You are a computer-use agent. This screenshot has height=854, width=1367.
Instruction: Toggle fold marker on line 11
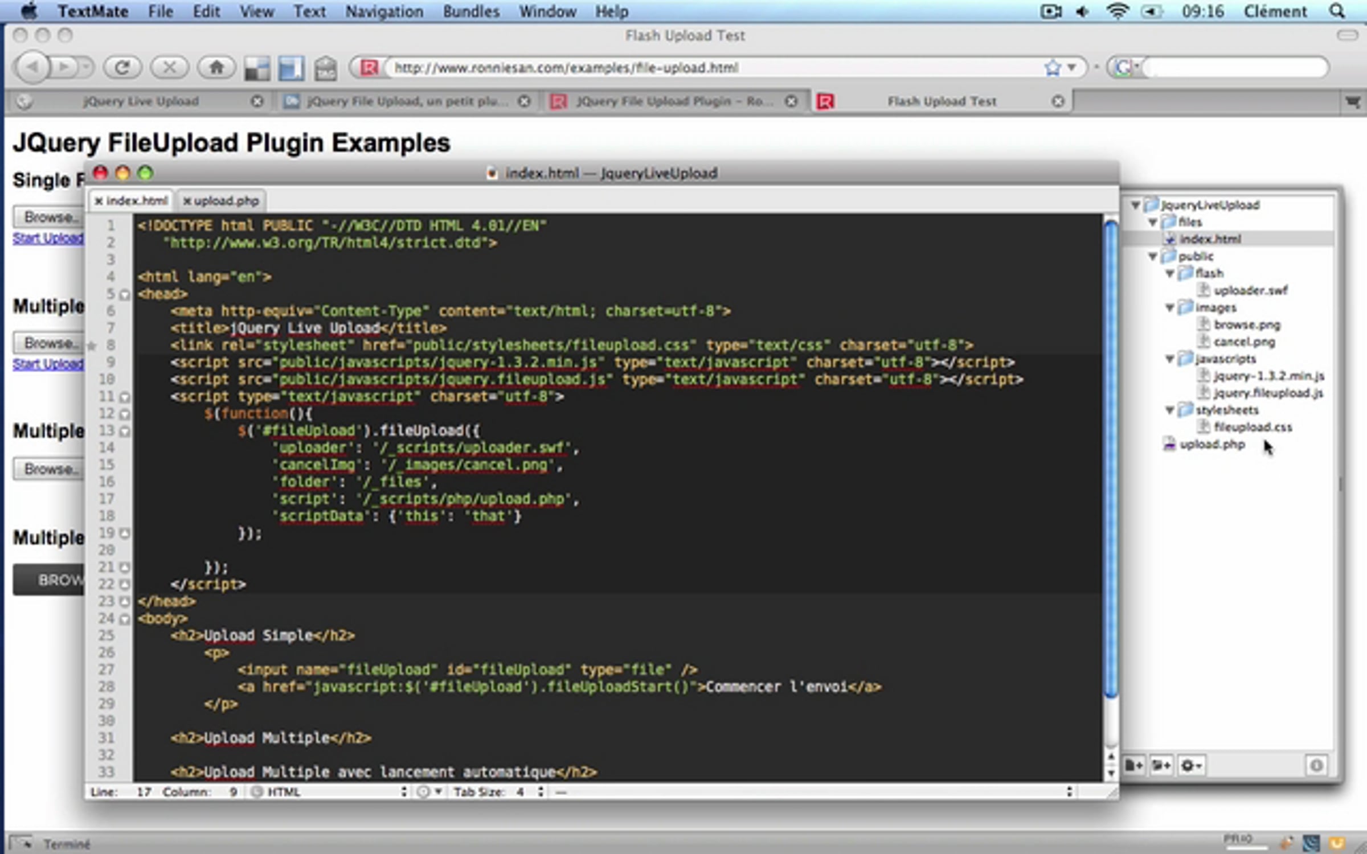pos(125,397)
